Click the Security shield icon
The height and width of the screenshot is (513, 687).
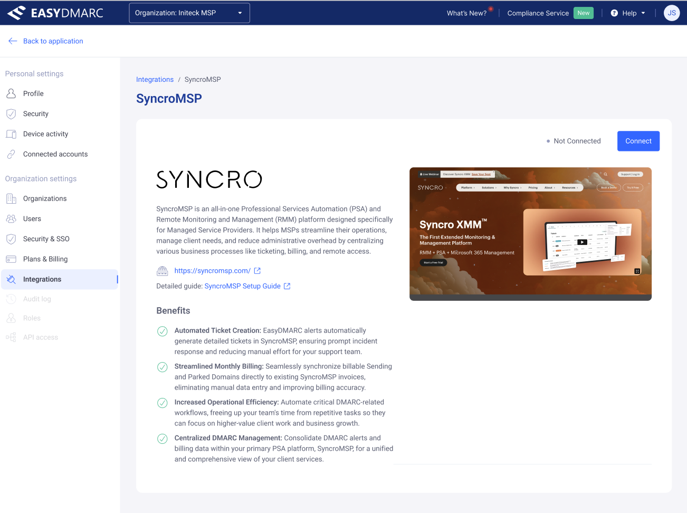point(11,114)
